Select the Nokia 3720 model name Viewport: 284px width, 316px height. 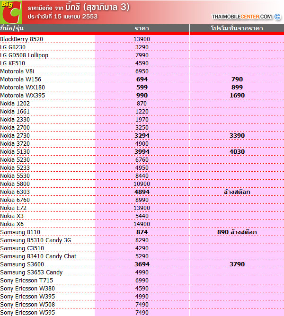pyautogui.click(x=15, y=144)
